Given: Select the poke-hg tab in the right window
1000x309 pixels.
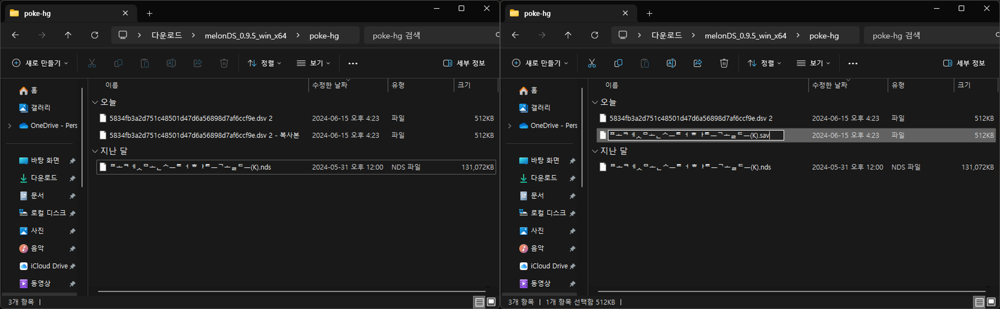Looking at the screenshot, I should pyautogui.click(x=563, y=13).
